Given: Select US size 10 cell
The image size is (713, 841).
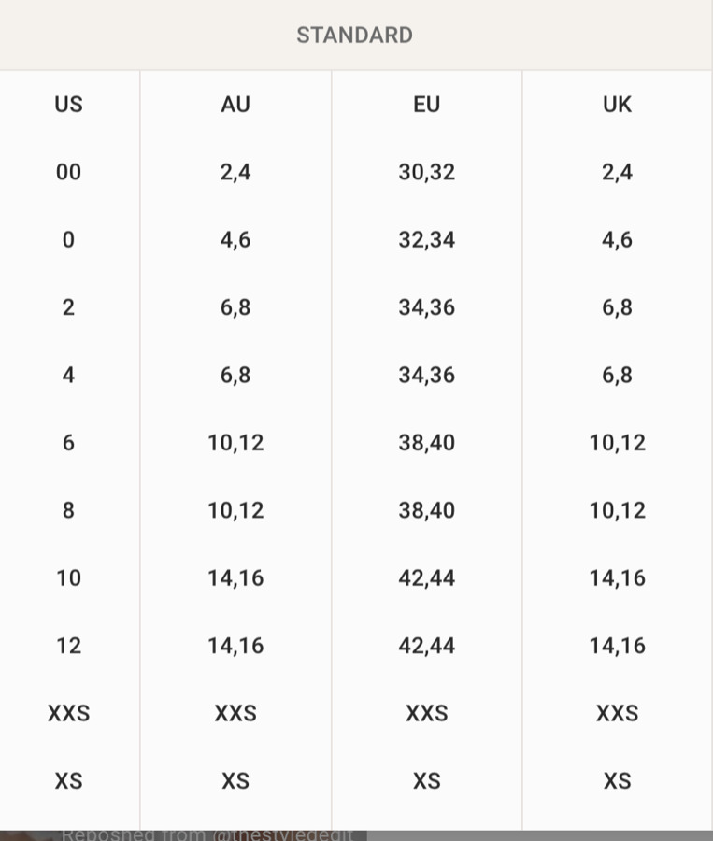Looking at the screenshot, I should click(x=68, y=577).
